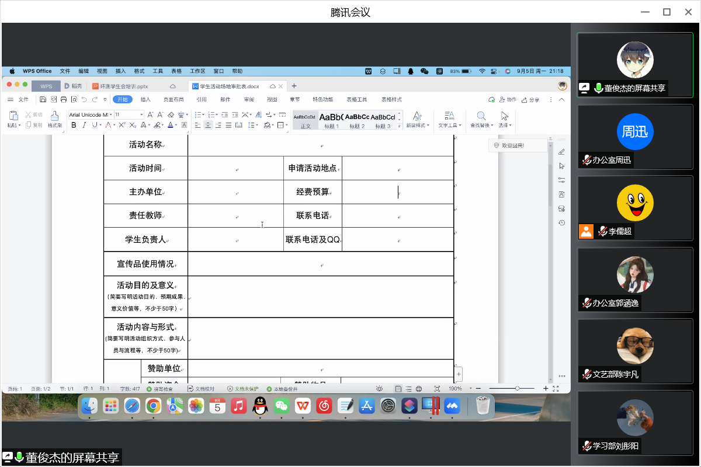
Task: Toggle bold formatting
Action: (74, 125)
